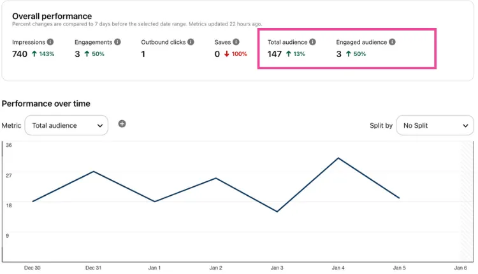The height and width of the screenshot is (274, 478).
Task: Open the Split by dropdown showing No Split
Action: (x=435, y=125)
